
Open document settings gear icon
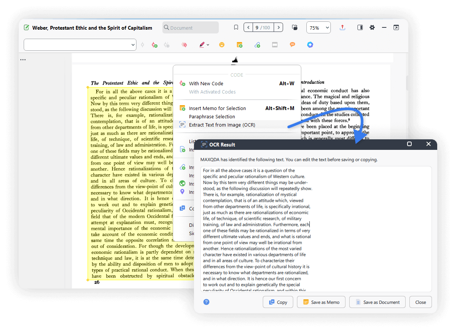click(x=372, y=27)
